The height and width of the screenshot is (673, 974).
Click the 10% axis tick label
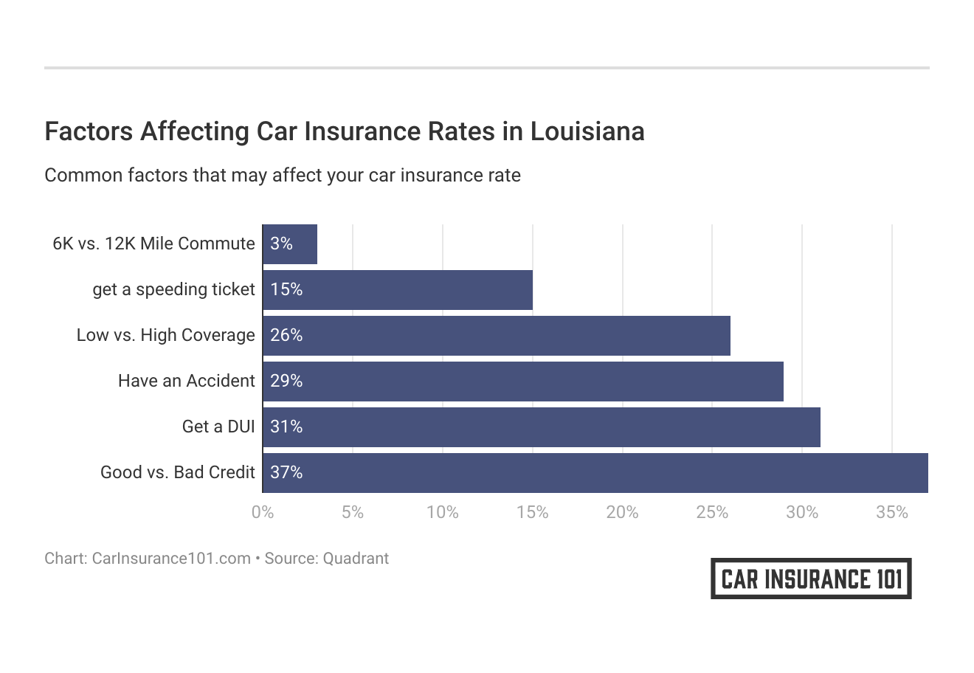click(443, 512)
